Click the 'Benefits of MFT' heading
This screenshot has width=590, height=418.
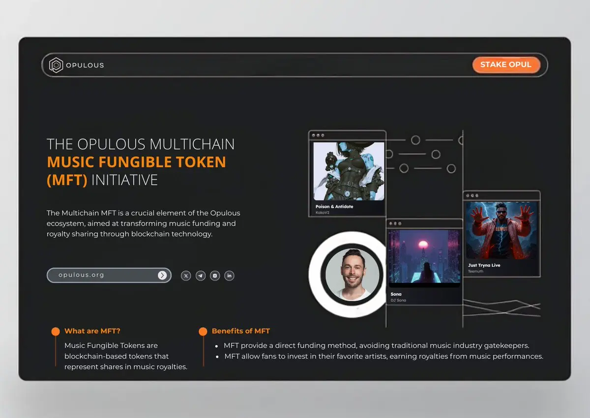click(x=241, y=331)
